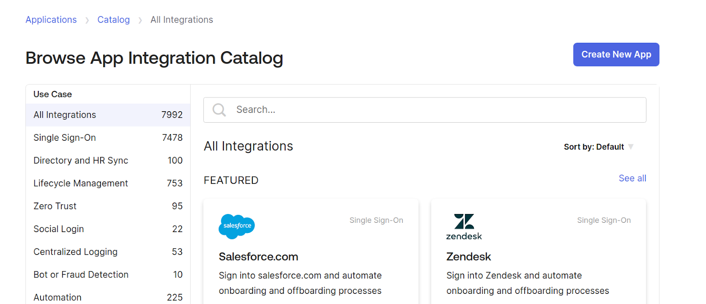Click the Salesforce cloud logo icon
The width and height of the screenshot is (706, 304).
click(237, 226)
